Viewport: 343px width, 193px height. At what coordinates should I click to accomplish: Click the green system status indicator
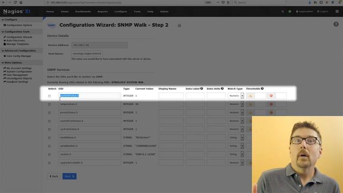coord(289,11)
